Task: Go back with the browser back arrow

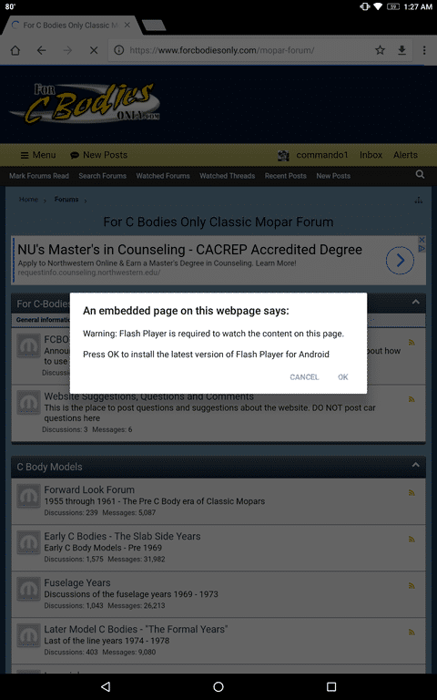Action: pyautogui.click(x=41, y=50)
